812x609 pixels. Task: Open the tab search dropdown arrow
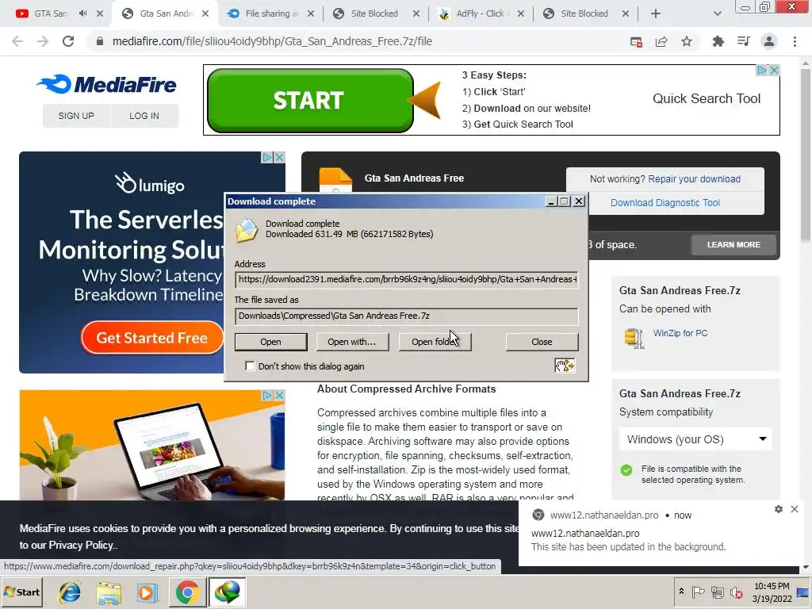(x=717, y=14)
